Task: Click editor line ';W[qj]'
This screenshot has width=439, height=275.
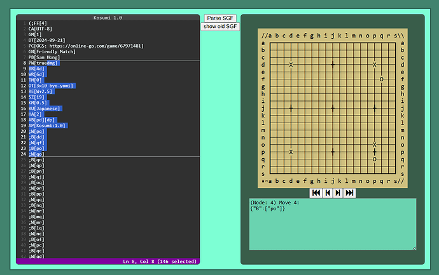Action: [36, 177]
